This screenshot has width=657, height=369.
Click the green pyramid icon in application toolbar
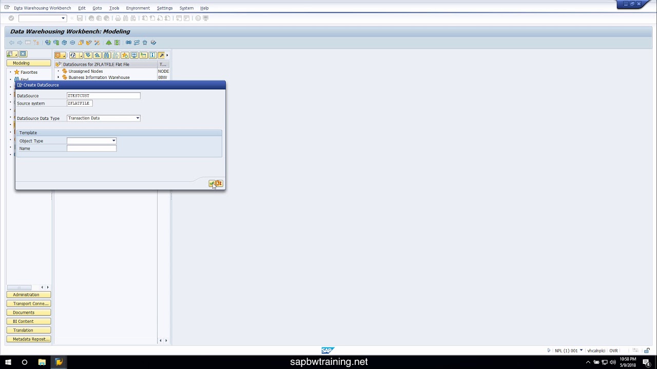(109, 43)
